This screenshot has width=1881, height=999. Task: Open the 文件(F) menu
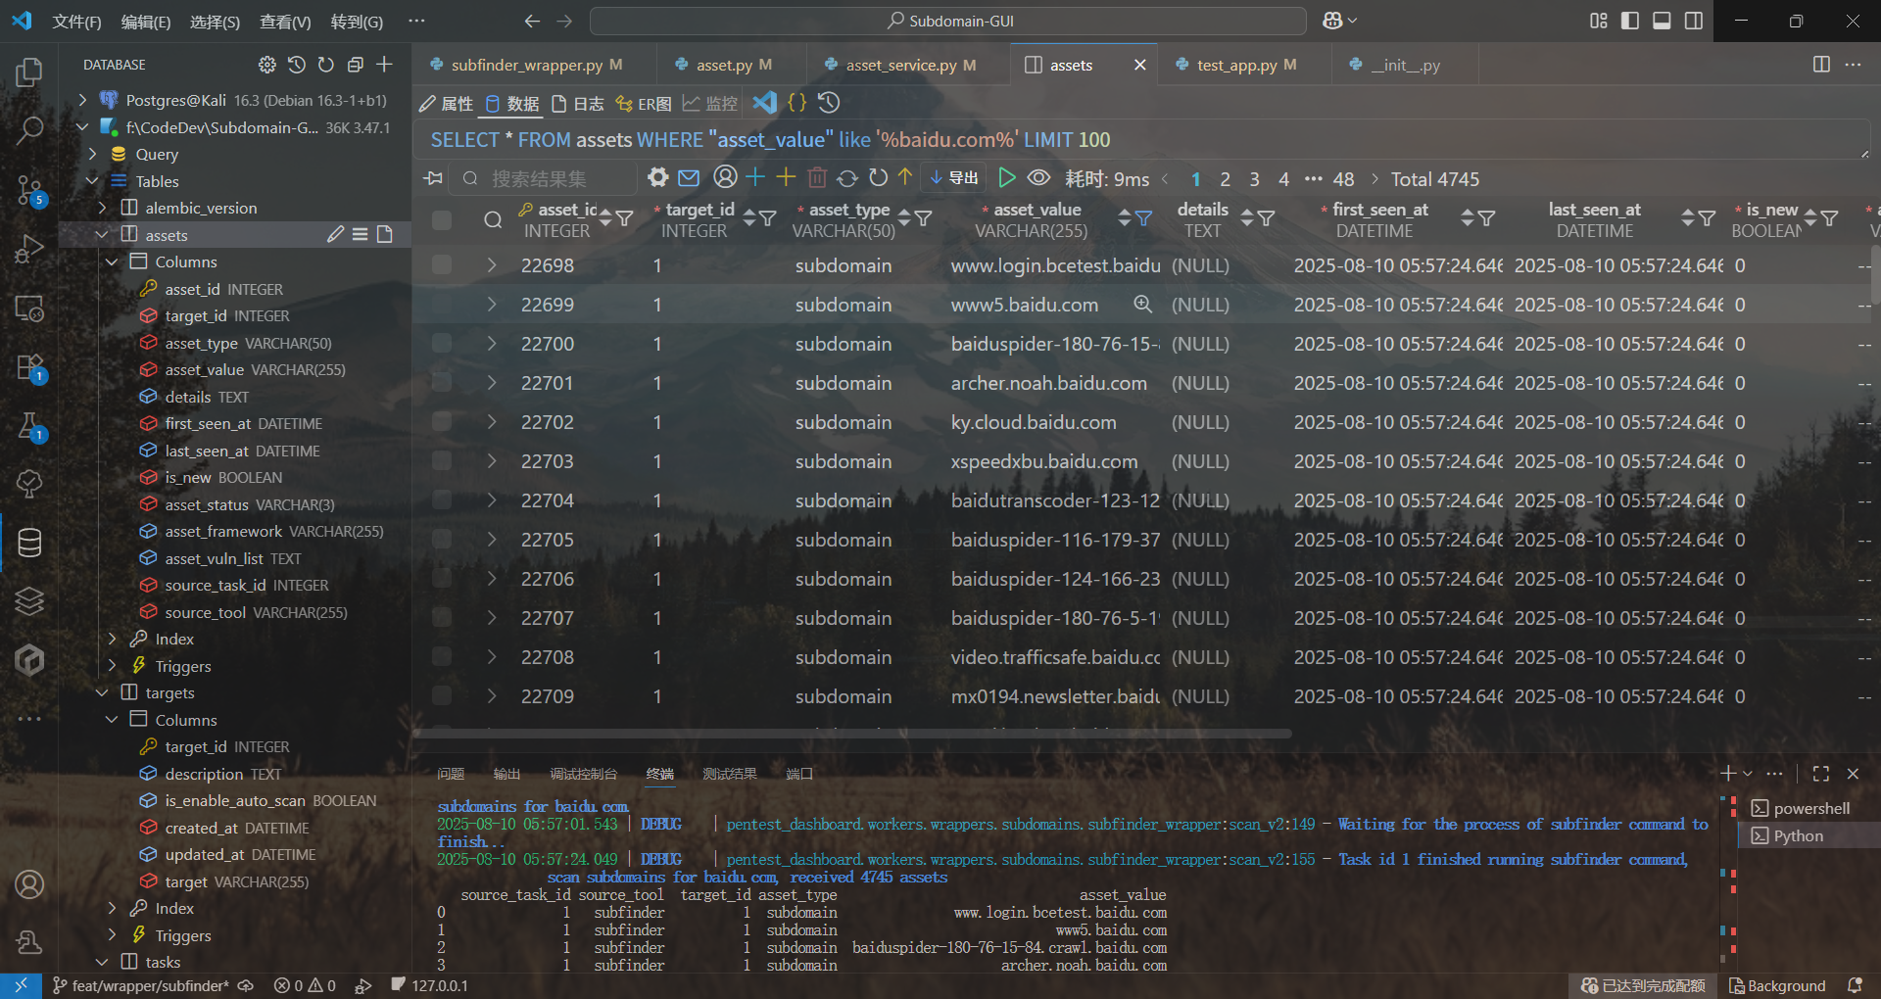click(x=76, y=22)
